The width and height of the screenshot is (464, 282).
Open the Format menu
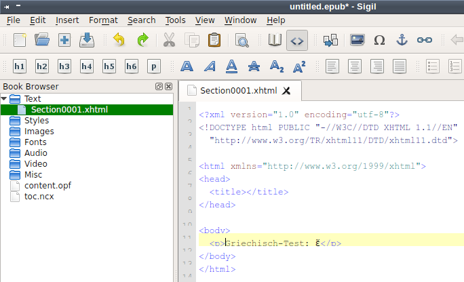click(103, 20)
